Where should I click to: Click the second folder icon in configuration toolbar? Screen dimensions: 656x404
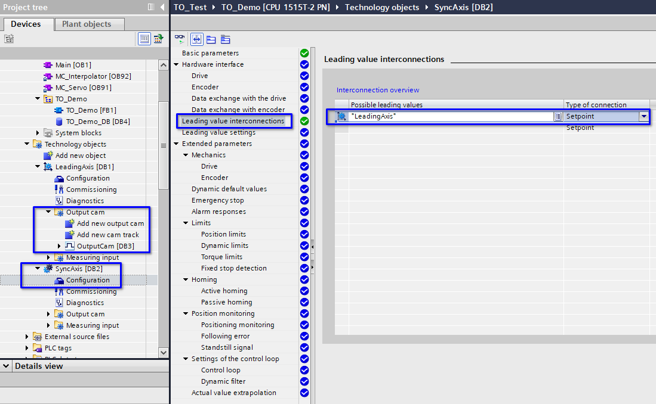coord(225,39)
